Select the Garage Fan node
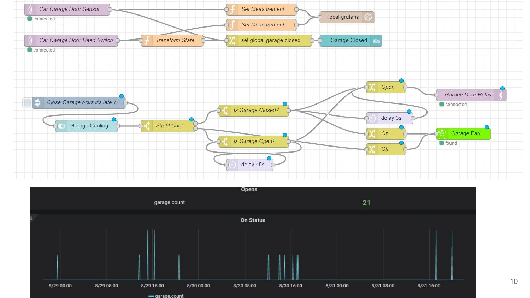The height and width of the screenshot is (298, 530). [x=464, y=134]
